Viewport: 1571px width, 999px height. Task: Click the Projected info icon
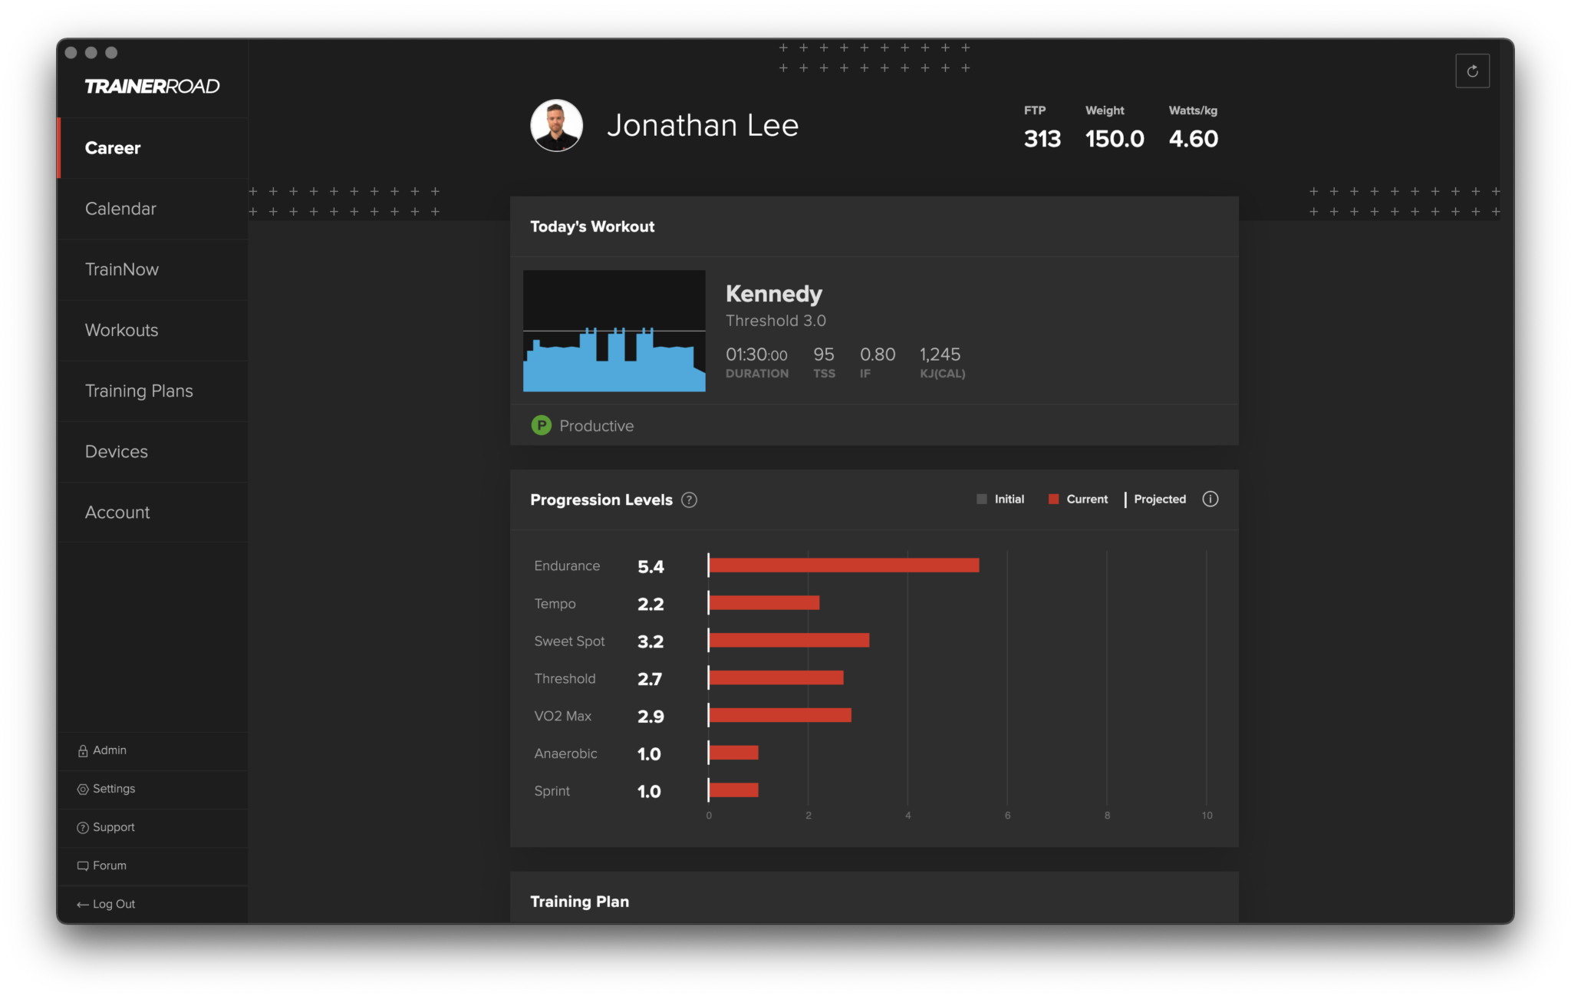pyautogui.click(x=1210, y=499)
